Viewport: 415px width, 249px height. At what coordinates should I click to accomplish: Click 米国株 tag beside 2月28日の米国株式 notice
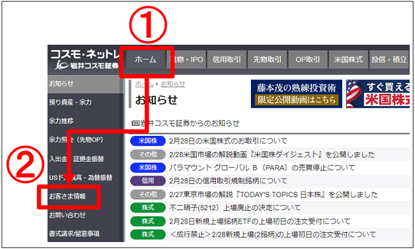pyautogui.click(x=148, y=140)
